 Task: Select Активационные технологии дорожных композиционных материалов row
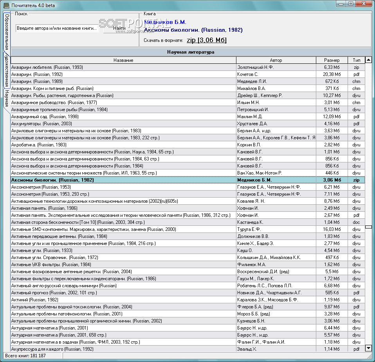point(188,201)
